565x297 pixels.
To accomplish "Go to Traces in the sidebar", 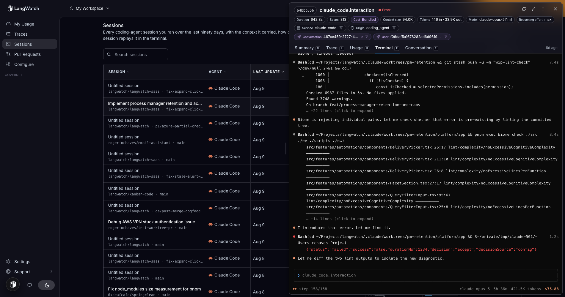I will pos(30,34).
